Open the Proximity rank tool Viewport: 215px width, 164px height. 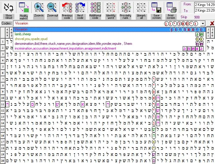[126, 7]
